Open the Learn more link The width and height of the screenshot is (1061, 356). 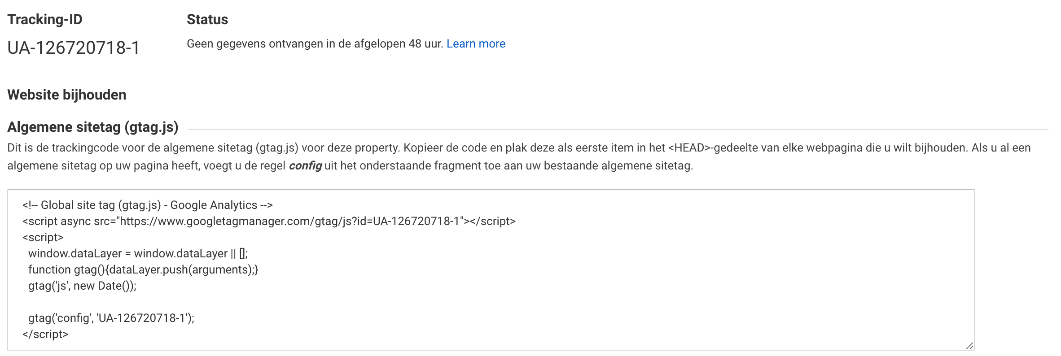pos(476,43)
